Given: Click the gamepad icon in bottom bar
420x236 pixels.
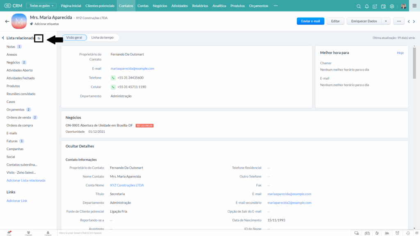Looking at the screenshot, I should 367,233.
